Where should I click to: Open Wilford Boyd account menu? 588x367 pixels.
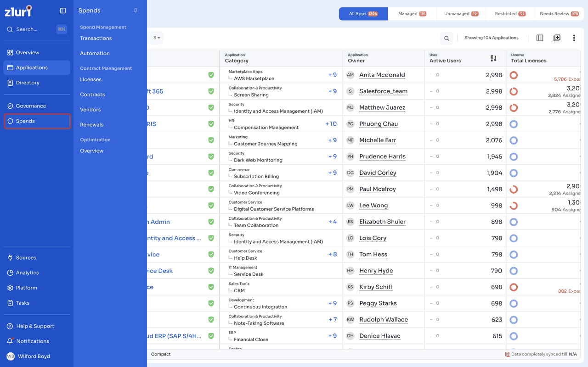pyautogui.click(x=28, y=356)
